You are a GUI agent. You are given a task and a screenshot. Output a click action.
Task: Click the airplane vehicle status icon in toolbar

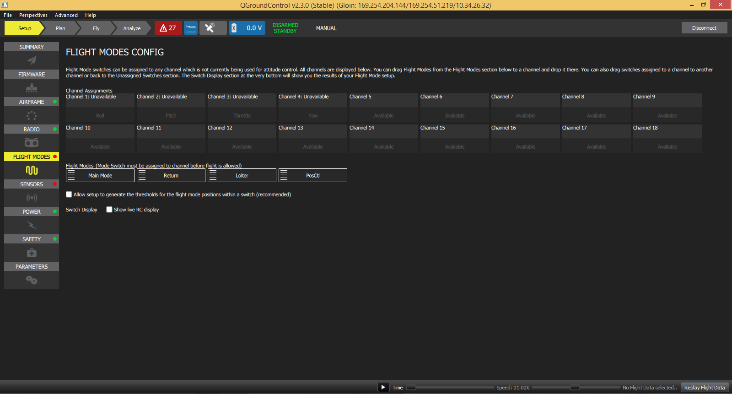tap(191, 28)
